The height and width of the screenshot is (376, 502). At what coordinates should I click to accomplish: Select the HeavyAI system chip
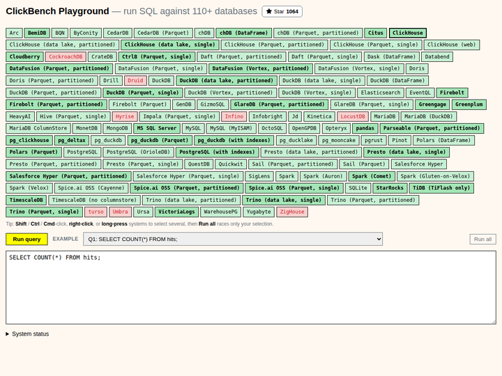[x=20, y=116]
